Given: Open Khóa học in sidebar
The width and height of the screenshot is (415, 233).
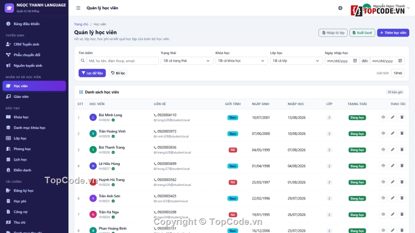Looking at the screenshot, I should [34, 117].
